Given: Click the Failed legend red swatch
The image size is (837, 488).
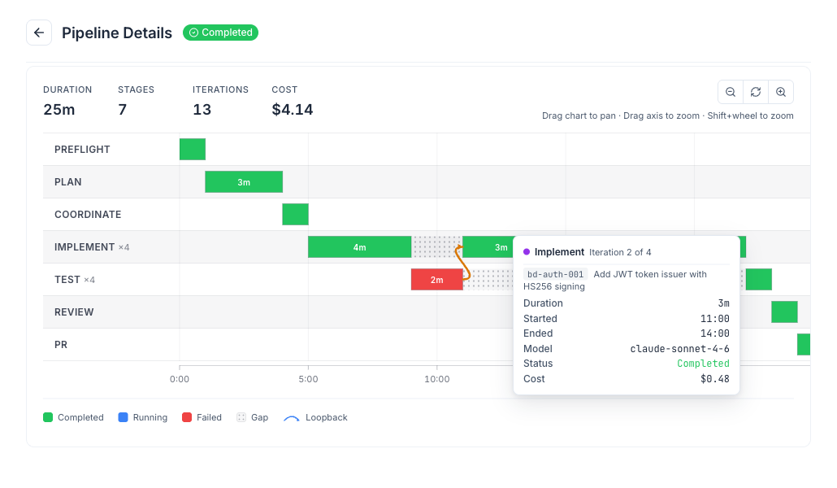Looking at the screenshot, I should 187,417.
